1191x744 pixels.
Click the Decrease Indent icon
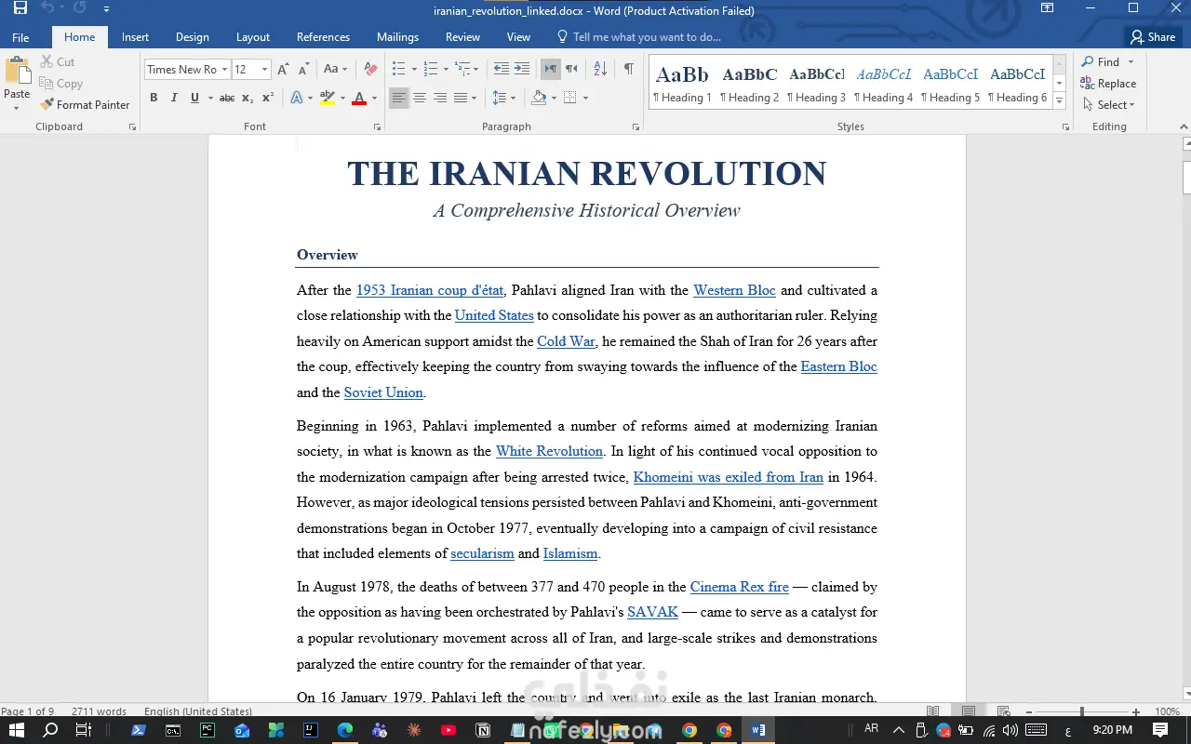point(501,70)
